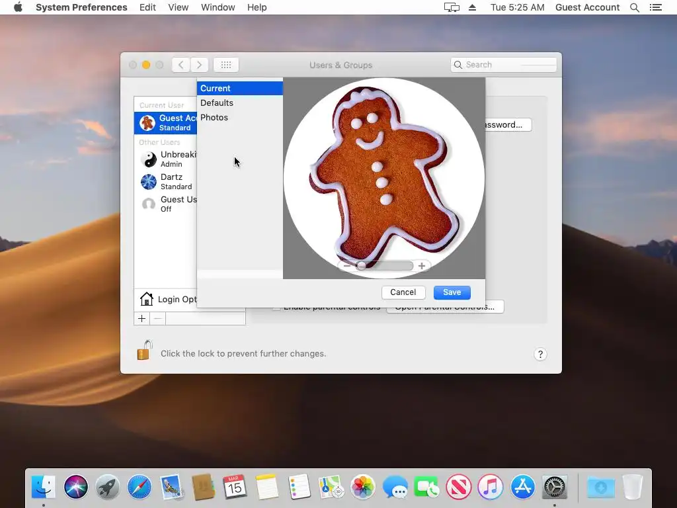Open Spotlight search in the menu bar

tap(634, 7)
